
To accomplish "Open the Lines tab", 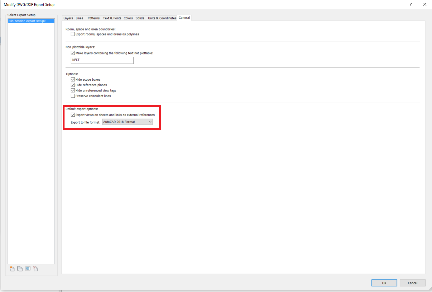I will pyautogui.click(x=79, y=18).
